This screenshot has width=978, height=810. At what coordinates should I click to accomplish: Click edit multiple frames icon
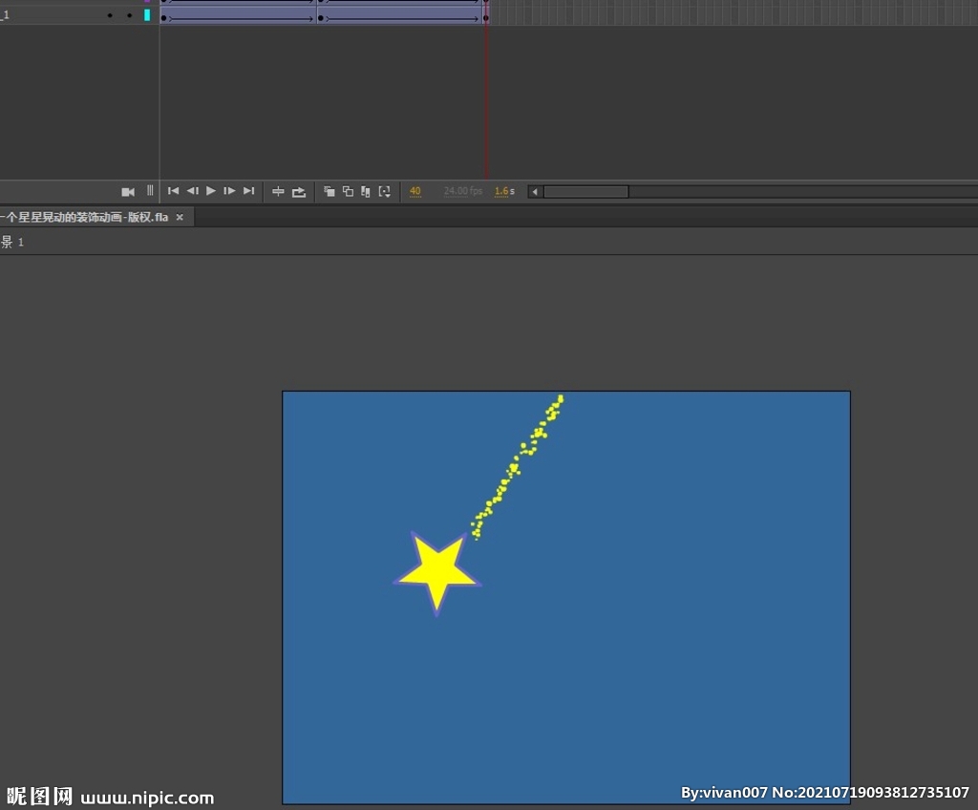[x=366, y=192]
